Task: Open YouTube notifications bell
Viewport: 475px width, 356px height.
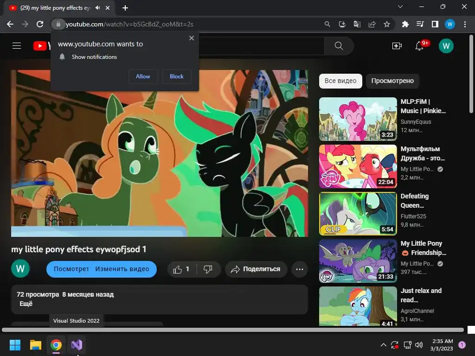Action: pos(419,46)
